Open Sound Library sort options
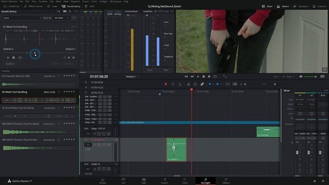329x185 pixels. tap(59, 11)
